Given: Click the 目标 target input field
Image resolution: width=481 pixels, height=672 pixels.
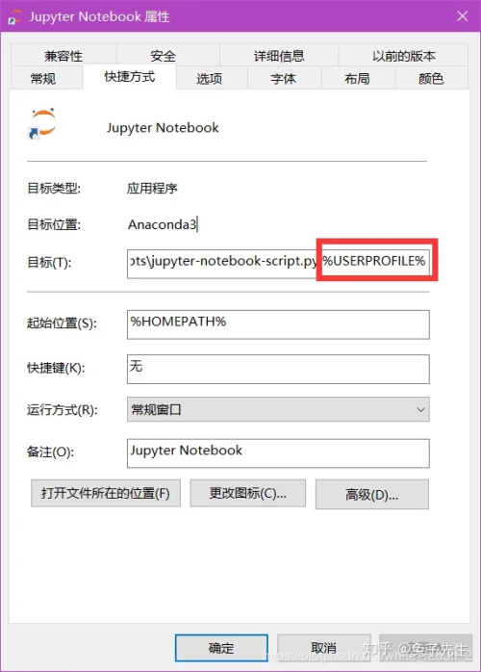Looking at the screenshot, I should tap(278, 263).
